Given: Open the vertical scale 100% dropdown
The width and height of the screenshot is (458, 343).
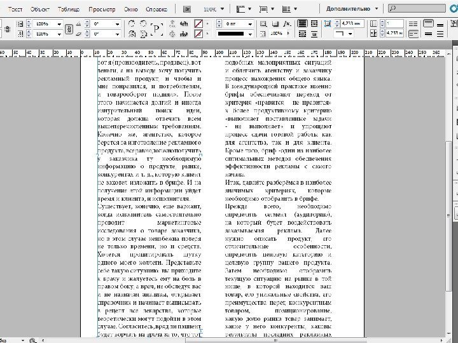Looking at the screenshot, I should pyautogui.click(x=59, y=34).
